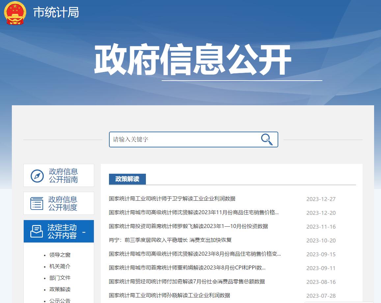The width and height of the screenshot is (381, 303).
Task: Click the 市统计局 site title
Action: click(56, 13)
